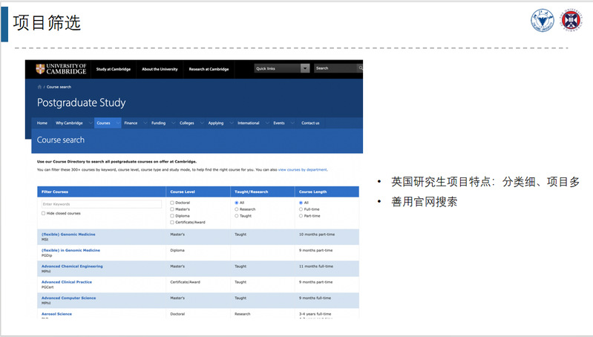Open the Events nav item
The height and width of the screenshot is (337, 593).
point(279,123)
